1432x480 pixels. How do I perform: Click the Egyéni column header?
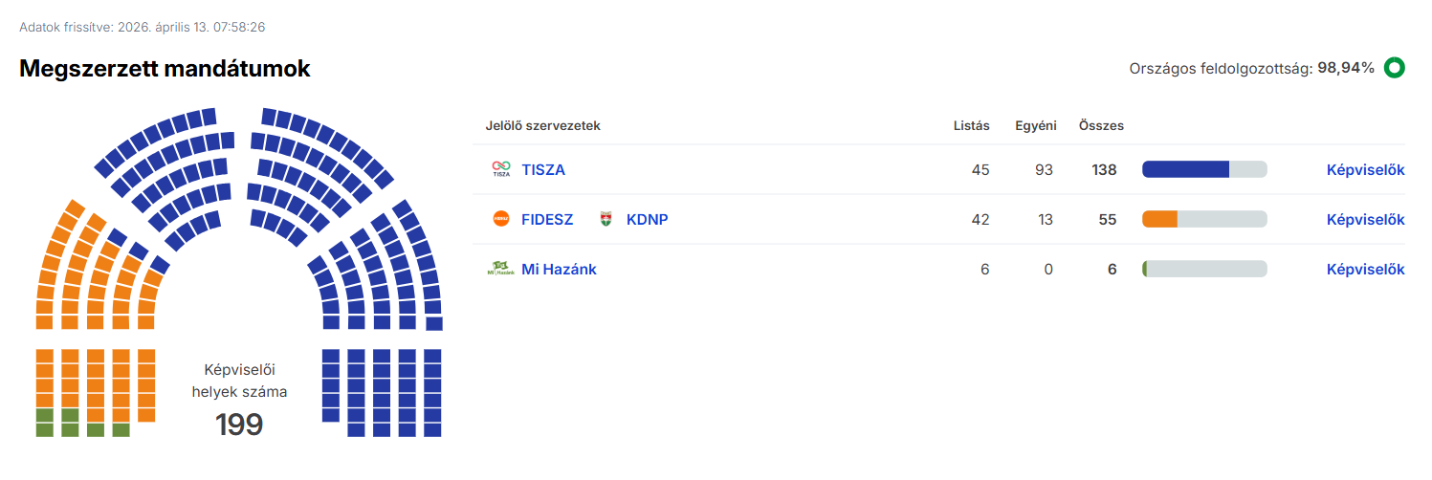(x=1035, y=125)
